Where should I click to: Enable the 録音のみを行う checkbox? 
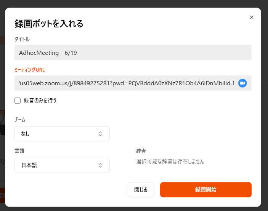pyautogui.click(x=18, y=101)
